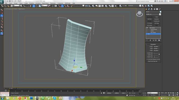Click the Select and Link icon
The height and width of the screenshot is (100, 179).
[2, 6]
